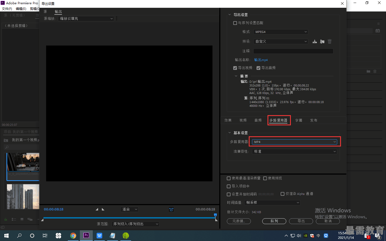Click the Premiere Pro taskbar icon

click(86, 236)
